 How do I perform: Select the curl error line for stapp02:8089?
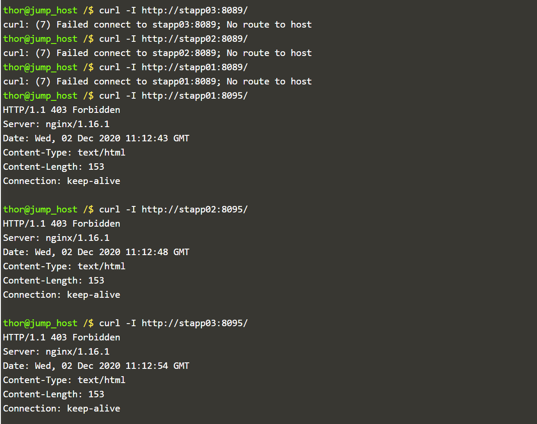point(157,53)
